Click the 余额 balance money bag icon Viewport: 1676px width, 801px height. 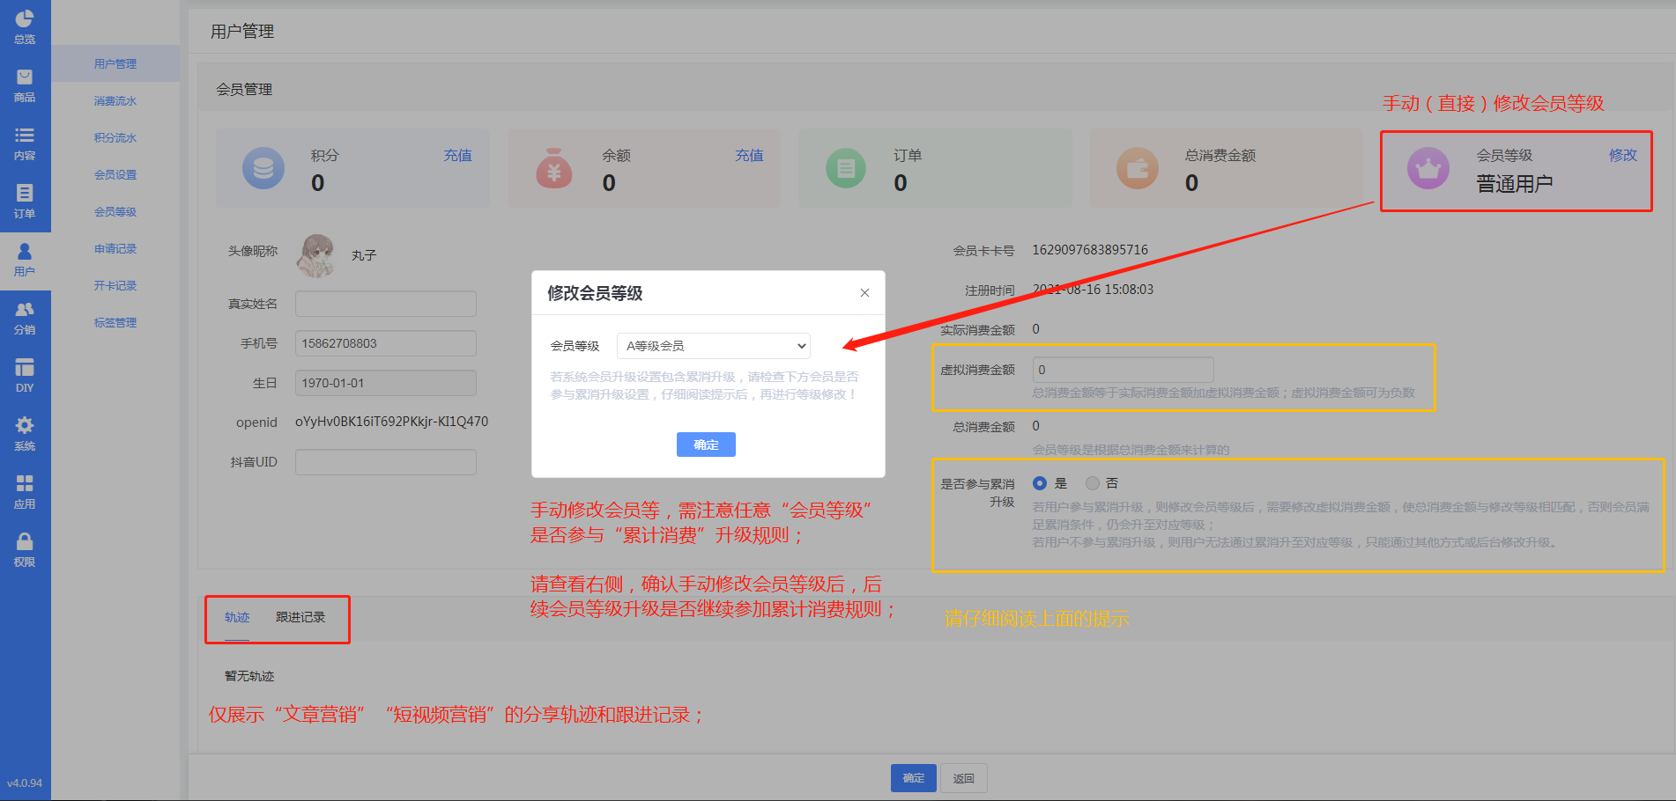click(x=554, y=168)
